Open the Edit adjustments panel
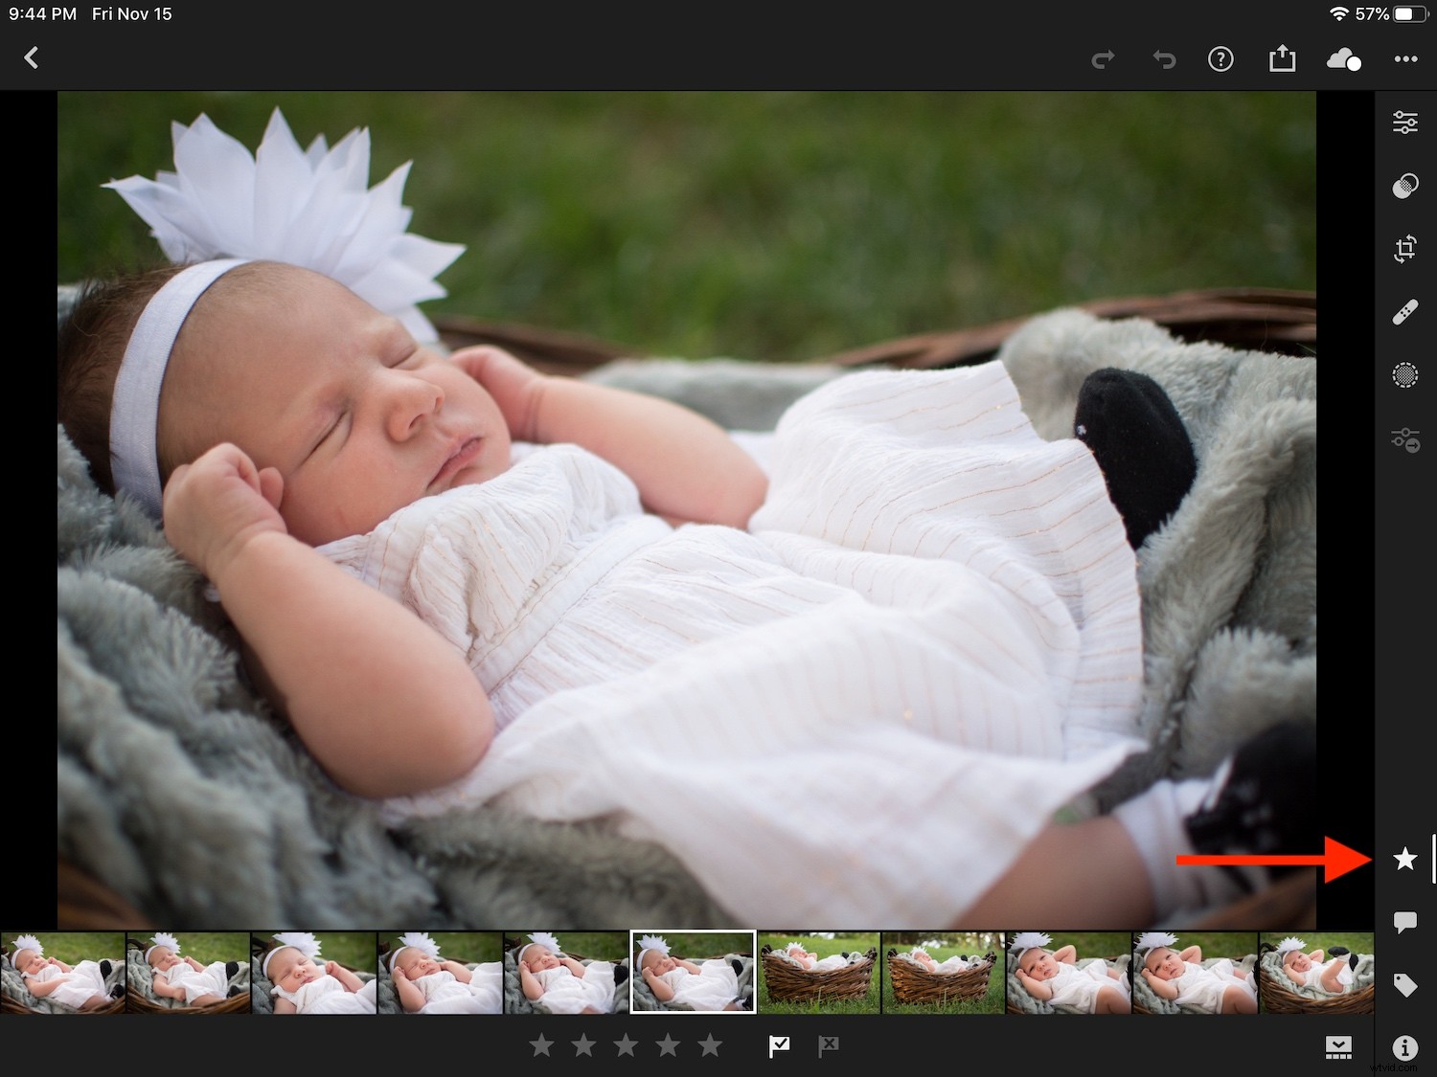 coord(1405,122)
